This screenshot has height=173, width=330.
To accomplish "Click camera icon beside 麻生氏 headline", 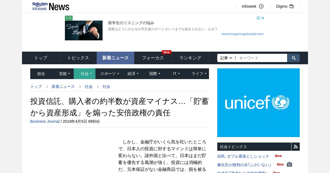I will pos(289,164).
